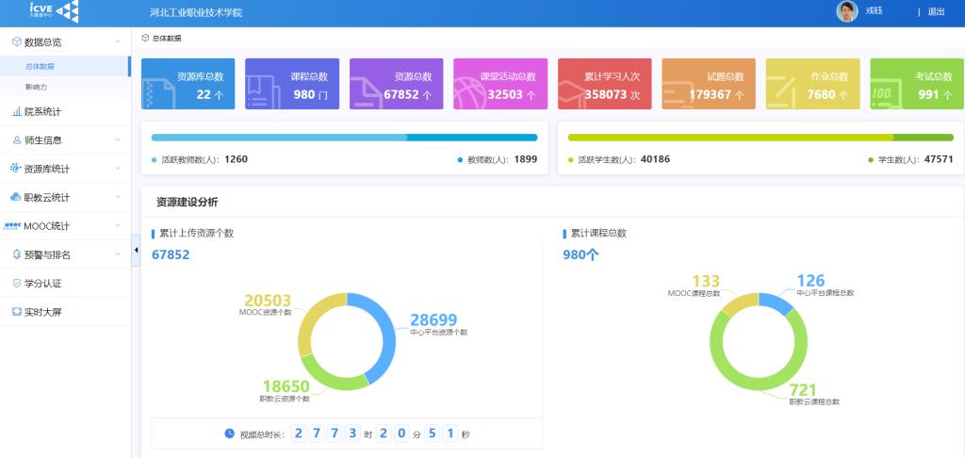The image size is (965, 458).
Task: Collapse the sidebar with the arrow handle
Action: point(136,250)
